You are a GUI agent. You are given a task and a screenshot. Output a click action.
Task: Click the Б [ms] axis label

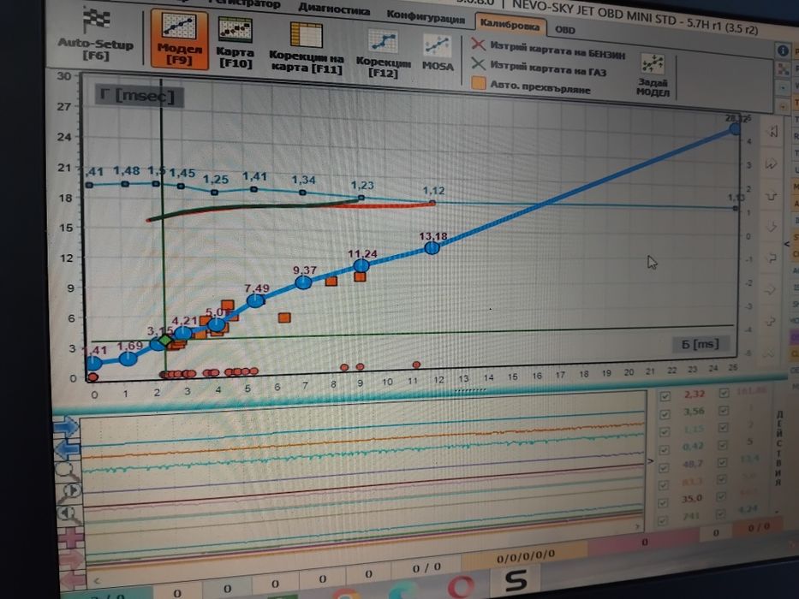pos(701,344)
